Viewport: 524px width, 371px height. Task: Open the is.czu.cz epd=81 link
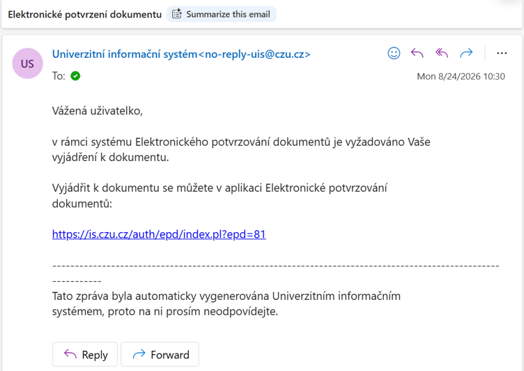(159, 234)
